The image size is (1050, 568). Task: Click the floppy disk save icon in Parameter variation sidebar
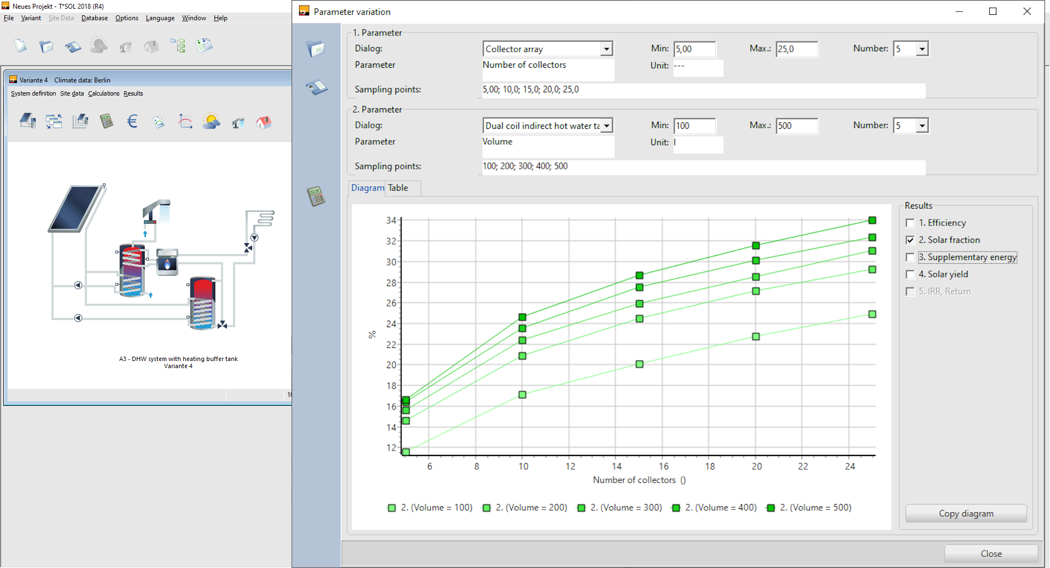point(316,87)
